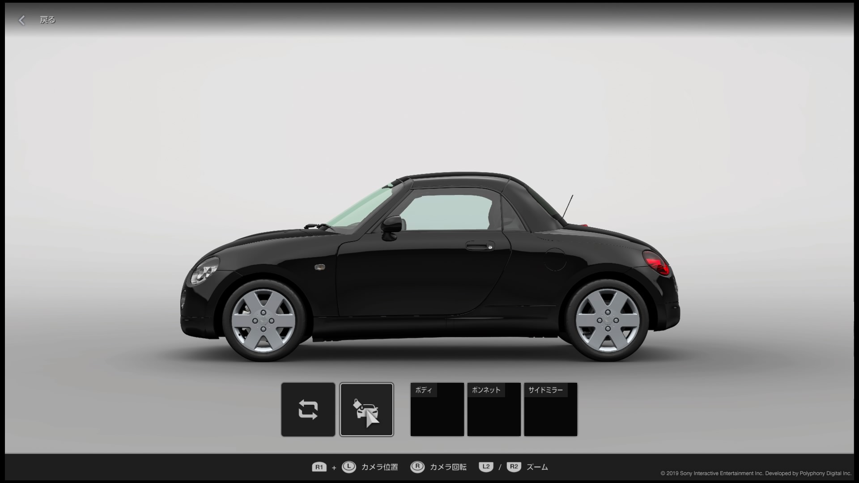Viewport: 859px width, 483px height.
Task: Click the R1 button hint icon
Action: [319, 467]
